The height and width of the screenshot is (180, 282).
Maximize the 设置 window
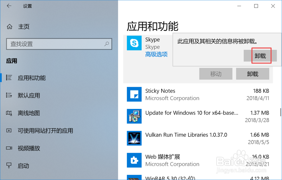pyautogui.click(x=256, y=6)
